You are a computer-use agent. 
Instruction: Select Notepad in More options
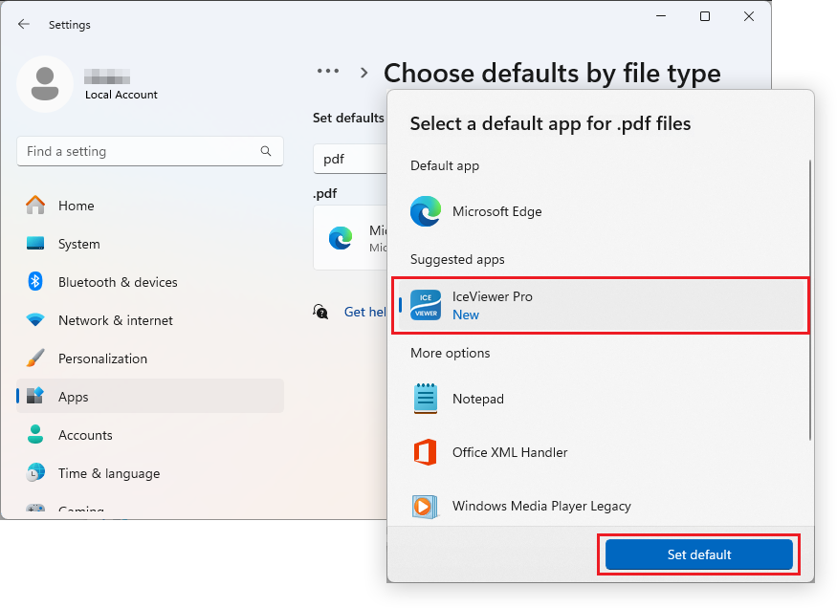click(601, 399)
